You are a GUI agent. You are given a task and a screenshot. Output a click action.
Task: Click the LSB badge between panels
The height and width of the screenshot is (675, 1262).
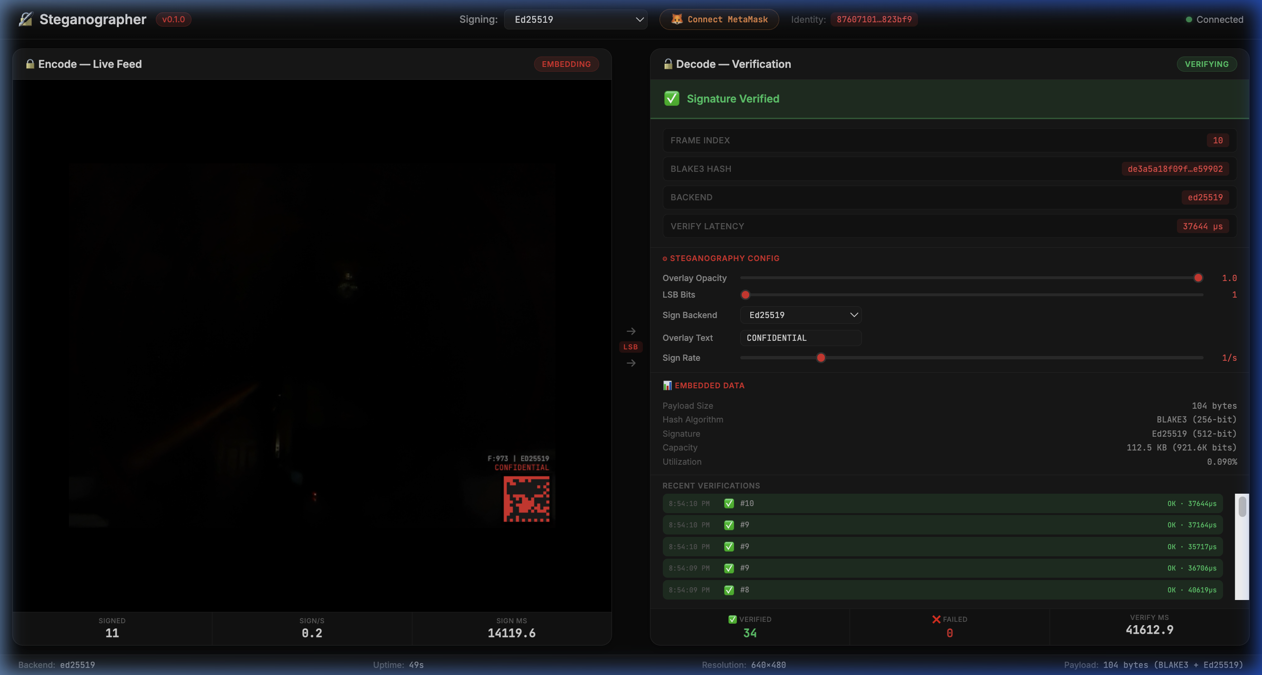coord(631,347)
